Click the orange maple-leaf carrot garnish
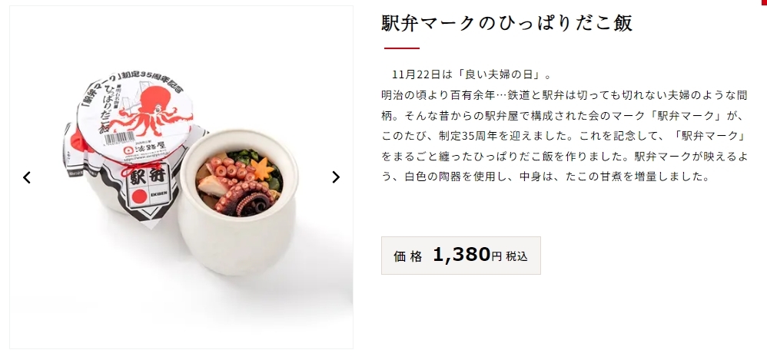Viewport: 767px width, 363px height. pyautogui.click(x=260, y=168)
